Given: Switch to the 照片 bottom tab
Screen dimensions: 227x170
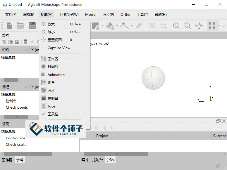Looking at the screenshot, I should pyautogui.click(x=85, y=160).
